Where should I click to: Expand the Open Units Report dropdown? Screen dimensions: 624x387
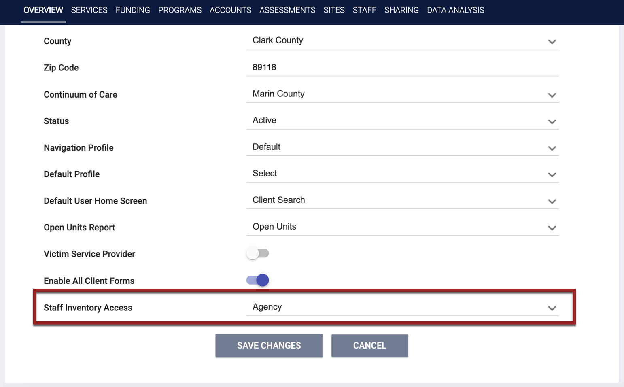(402, 227)
